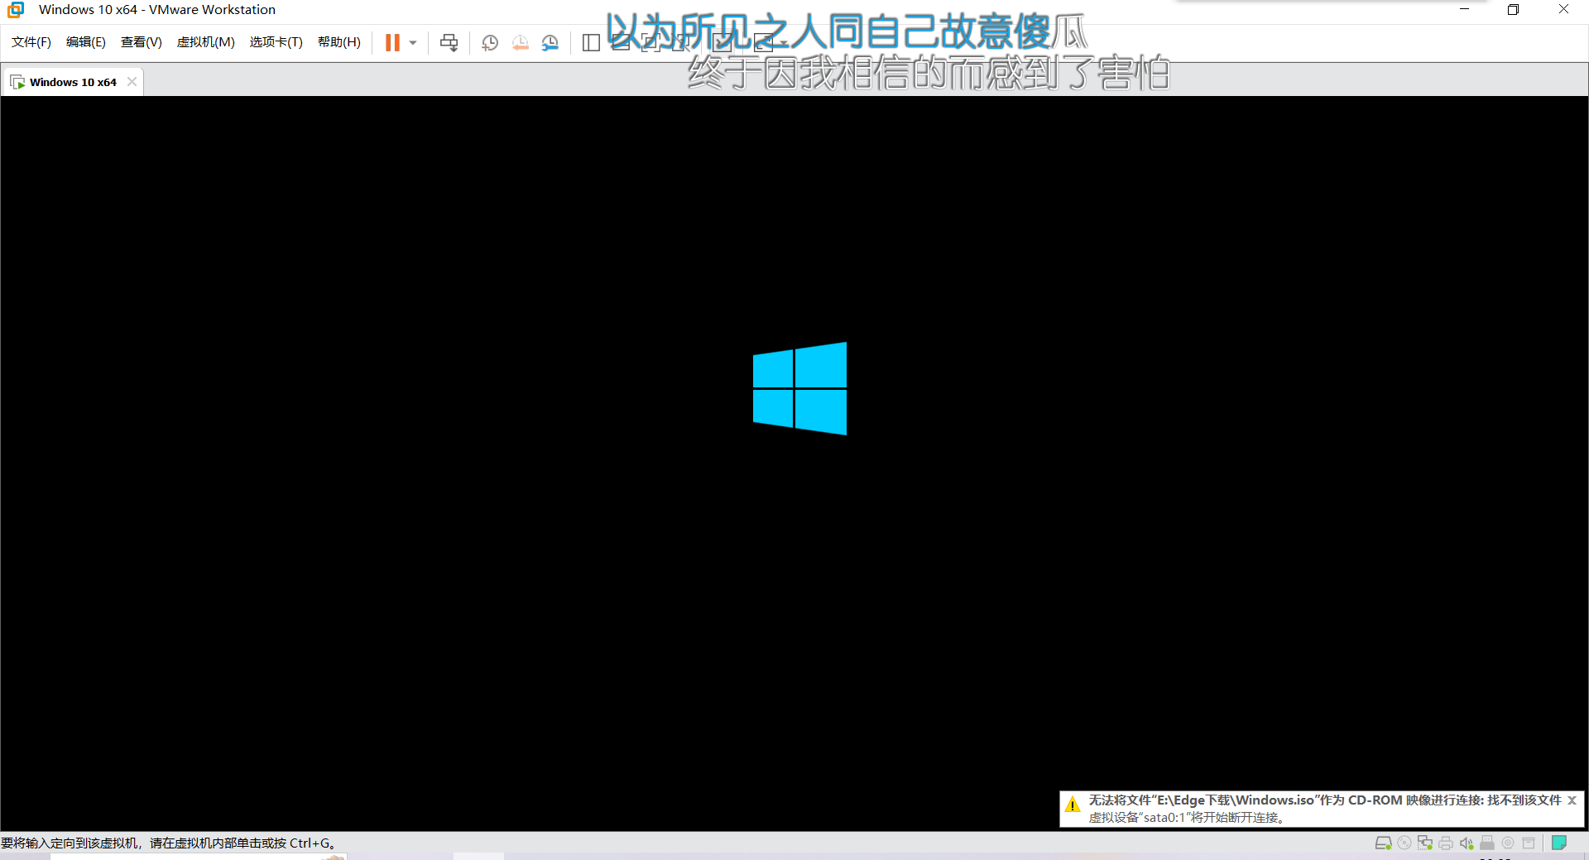Viewport: 1589px width, 860px height.
Task: Click the network adapter status icon
Action: tap(1425, 843)
